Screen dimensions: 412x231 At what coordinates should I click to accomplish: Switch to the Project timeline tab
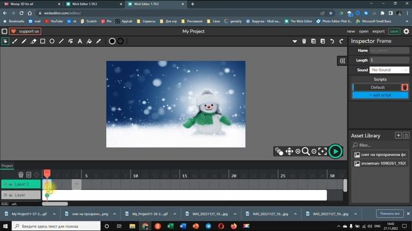[x=7, y=166]
